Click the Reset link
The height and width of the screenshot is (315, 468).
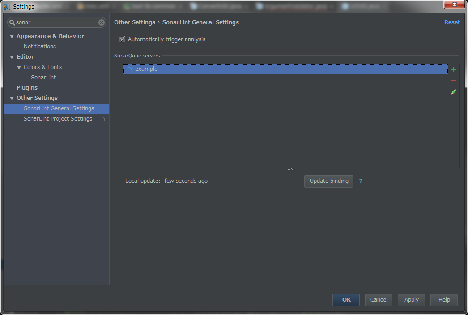[x=452, y=22]
